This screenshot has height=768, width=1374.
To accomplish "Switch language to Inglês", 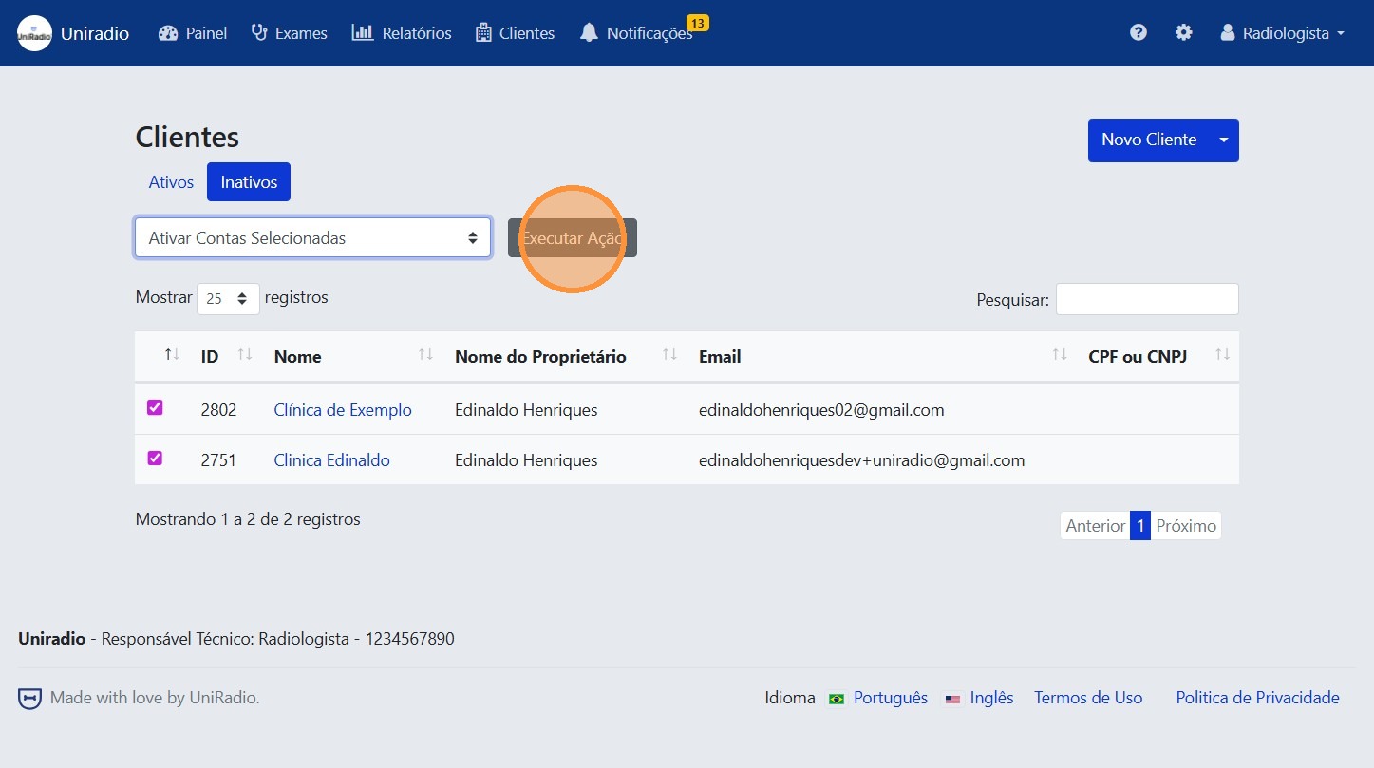I will (x=990, y=698).
